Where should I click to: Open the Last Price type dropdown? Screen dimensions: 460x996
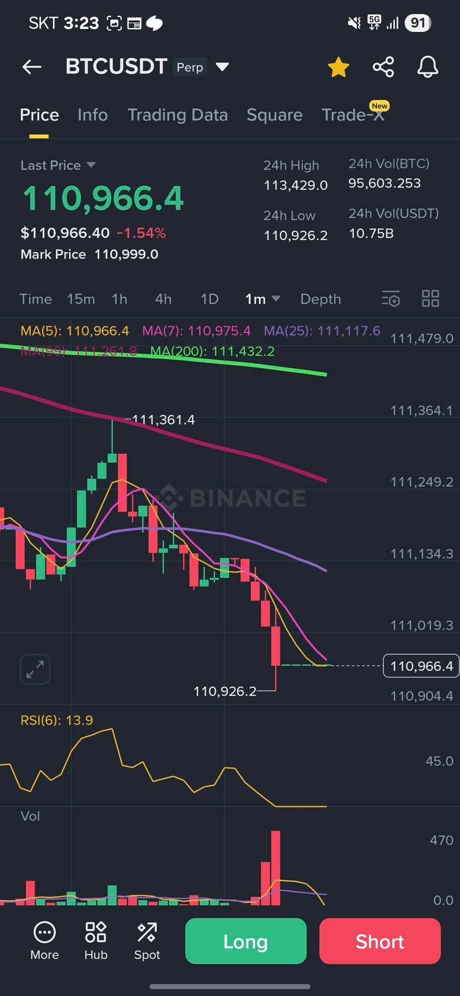coord(91,165)
